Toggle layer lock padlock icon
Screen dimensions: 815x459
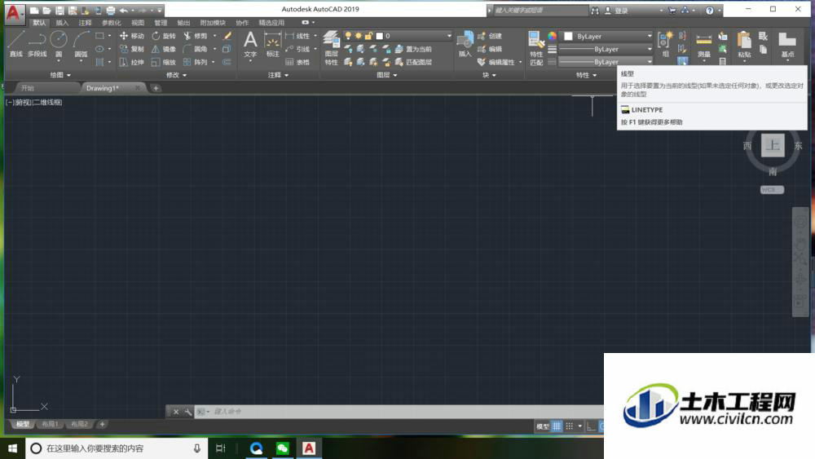click(x=368, y=36)
